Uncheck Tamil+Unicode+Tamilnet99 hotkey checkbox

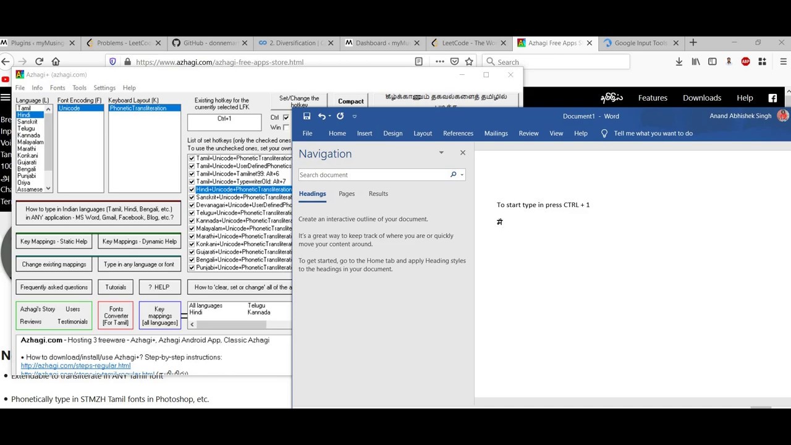(192, 174)
